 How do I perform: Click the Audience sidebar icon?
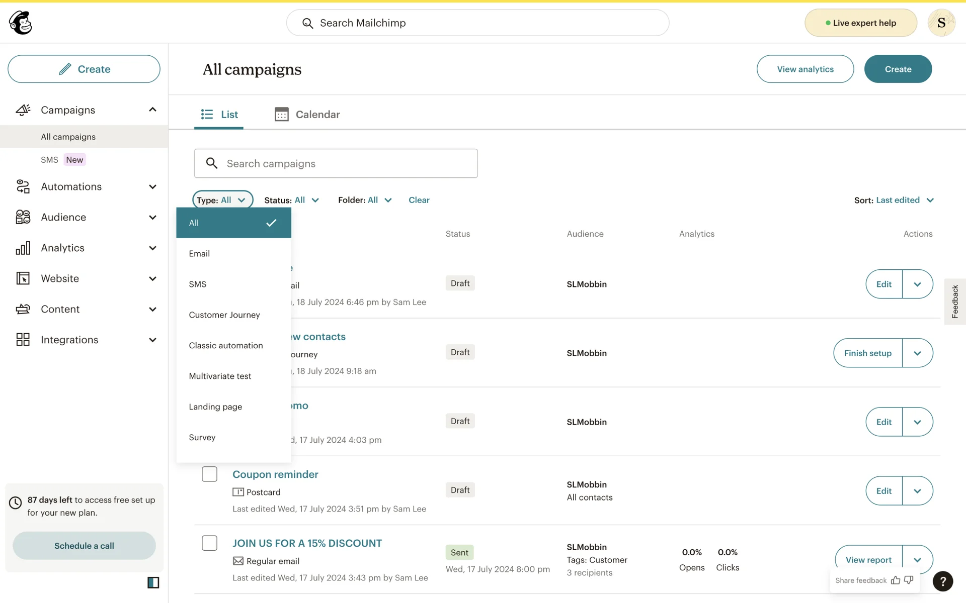[x=23, y=217]
